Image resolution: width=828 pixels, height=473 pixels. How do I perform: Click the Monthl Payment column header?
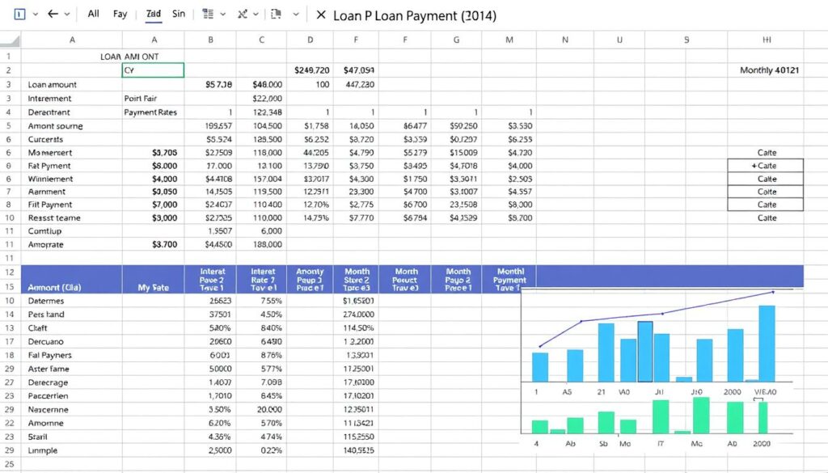[x=510, y=279]
